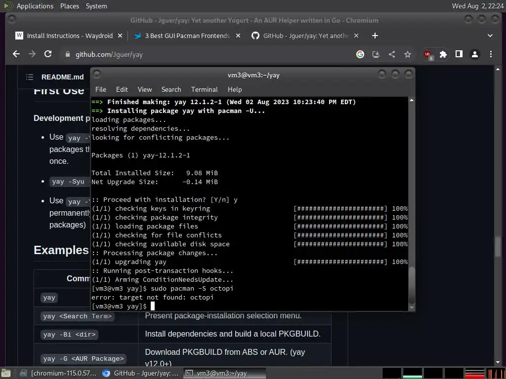View site information lock icon

[67, 54]
